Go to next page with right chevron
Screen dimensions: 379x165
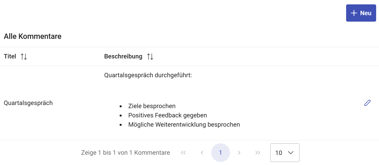(239, 153)
